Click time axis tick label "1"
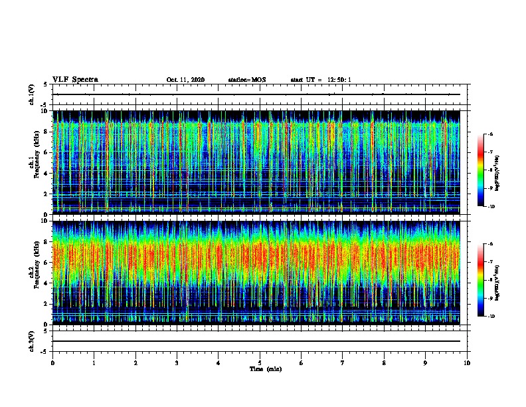526x407 pixels. tap(94, 363)
